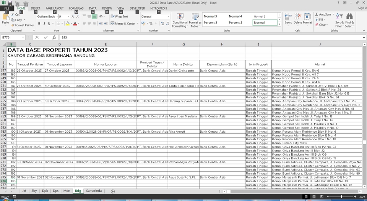Open the Format as Table gallery

(x=195, y=21)
